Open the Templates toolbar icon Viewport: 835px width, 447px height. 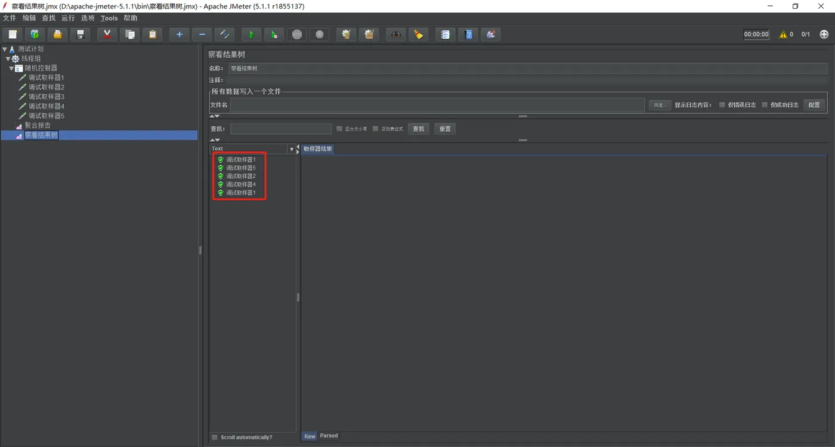click(x=35, y=35)
